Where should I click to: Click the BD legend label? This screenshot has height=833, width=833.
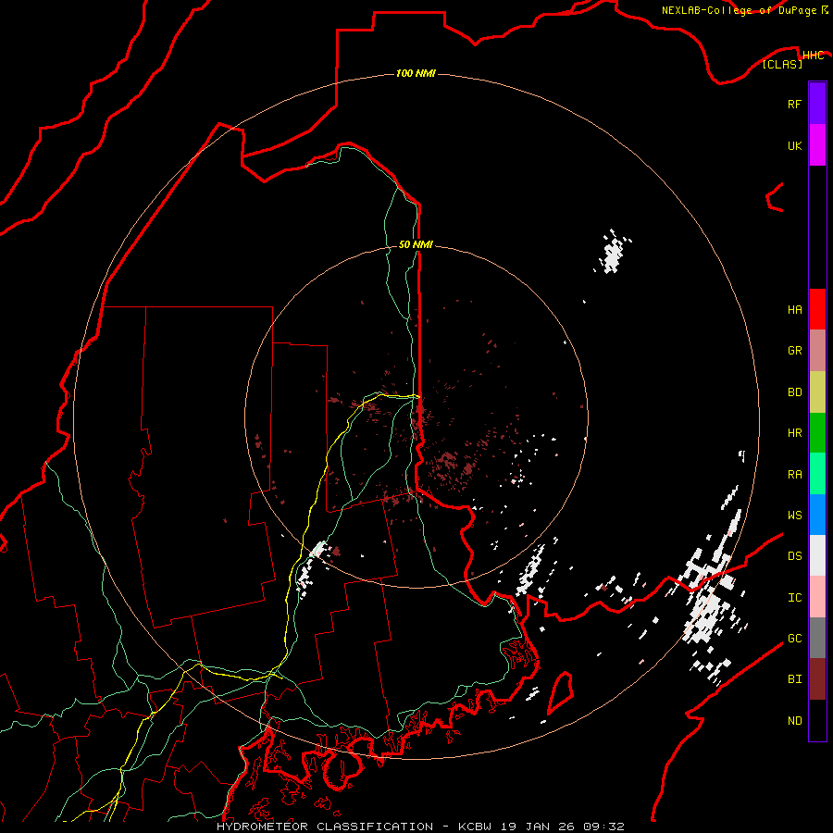point(794,392)
